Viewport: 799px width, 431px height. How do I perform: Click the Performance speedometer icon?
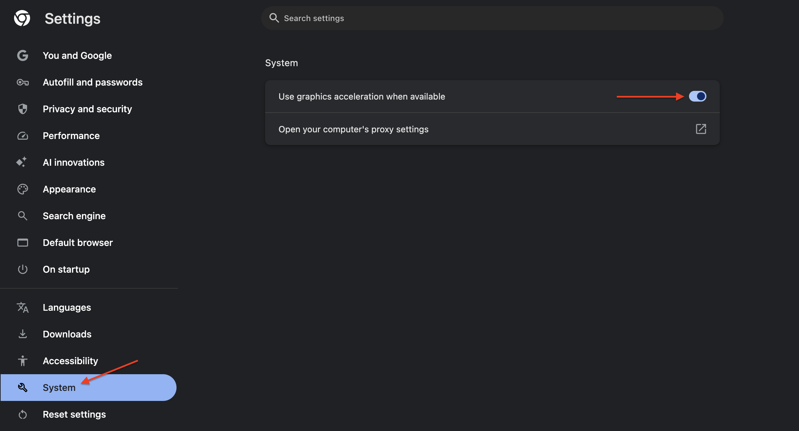coord(22,136)
